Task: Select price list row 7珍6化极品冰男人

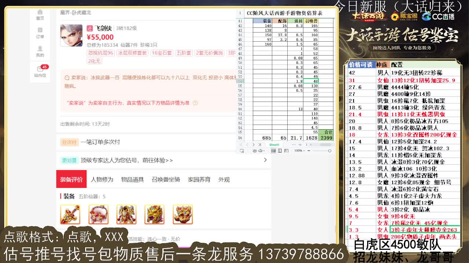Action: pos(403,128)
